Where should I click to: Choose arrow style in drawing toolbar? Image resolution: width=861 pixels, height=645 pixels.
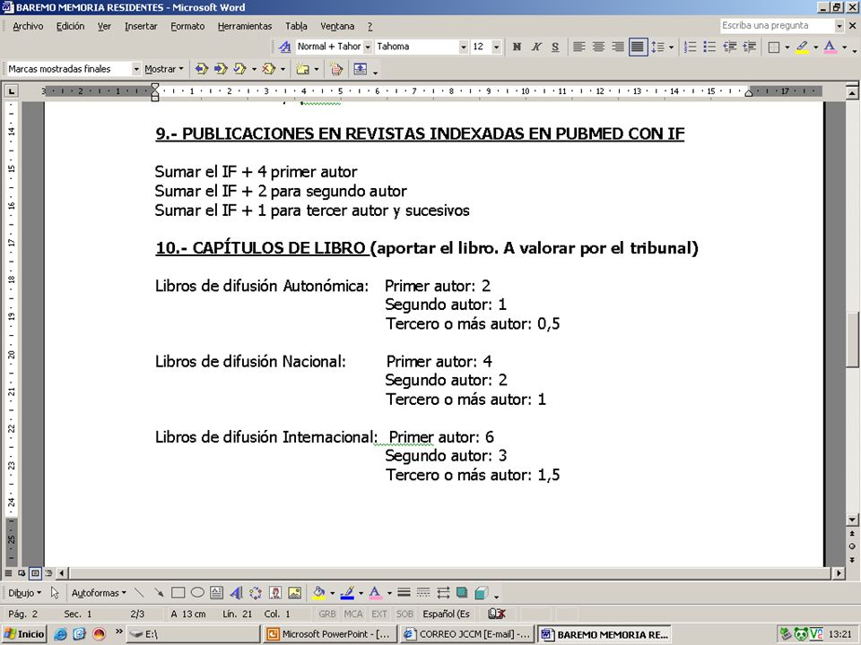(442, 593)
